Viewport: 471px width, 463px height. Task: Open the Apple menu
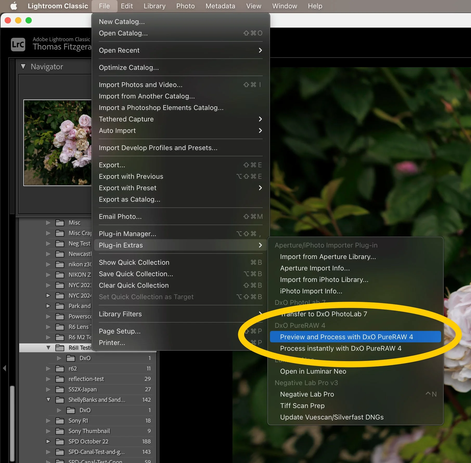pos(14,6)
